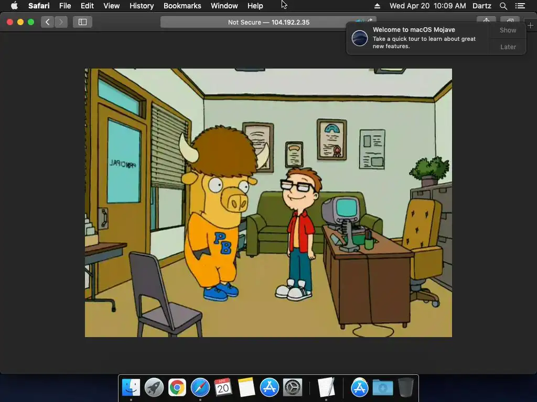Click the cartoon video image
Screen dimensions: 537x402
pyautogui.click(x=268, y=203)
